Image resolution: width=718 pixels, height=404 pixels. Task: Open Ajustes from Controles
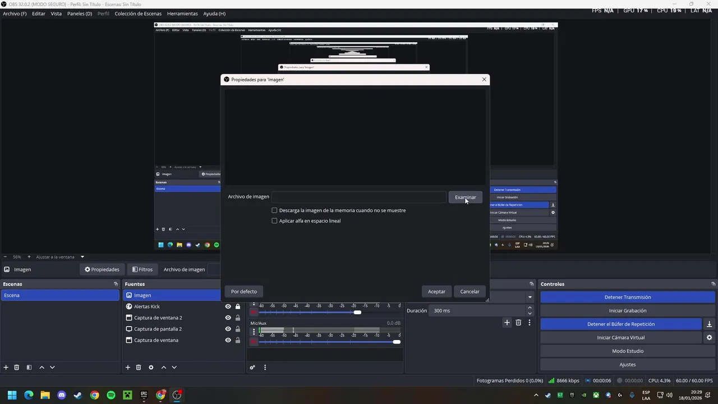628,365
